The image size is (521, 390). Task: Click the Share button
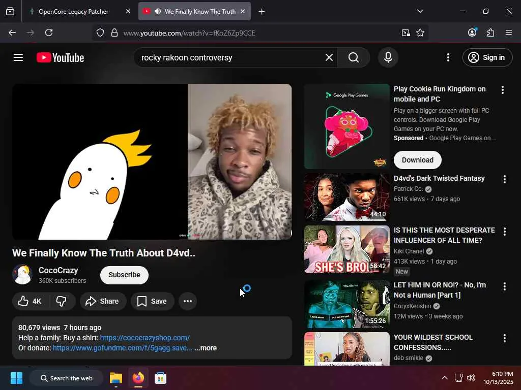(x=103, y=301)
